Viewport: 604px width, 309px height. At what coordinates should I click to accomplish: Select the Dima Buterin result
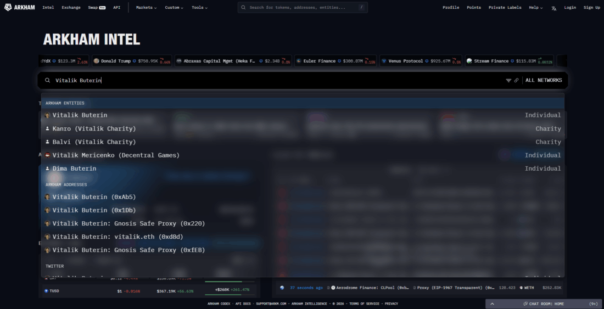point(303,168)
